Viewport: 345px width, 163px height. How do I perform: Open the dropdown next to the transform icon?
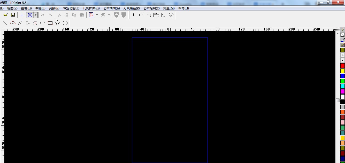pyautogui.click(x=97, y=15)
